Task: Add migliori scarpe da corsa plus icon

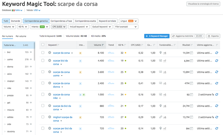Action: (x=50, y=117)
